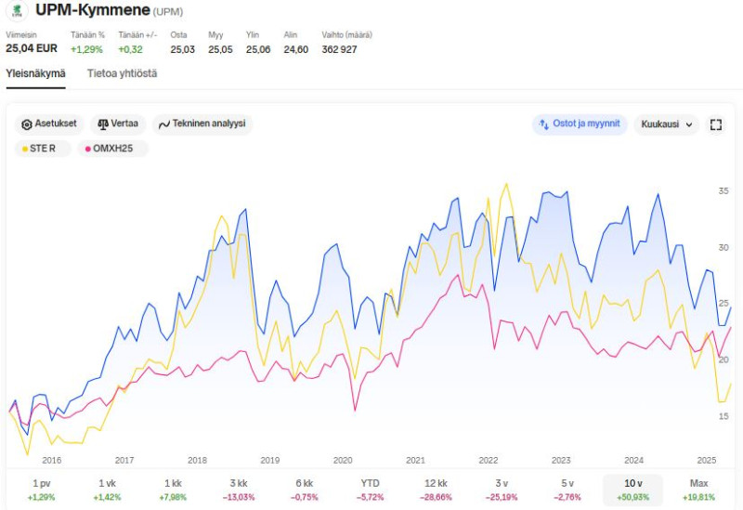Viewport: 743px width, 510px height.
Task: Select the YTD time range
Action: pyautogui.click(x=370, y=490)
